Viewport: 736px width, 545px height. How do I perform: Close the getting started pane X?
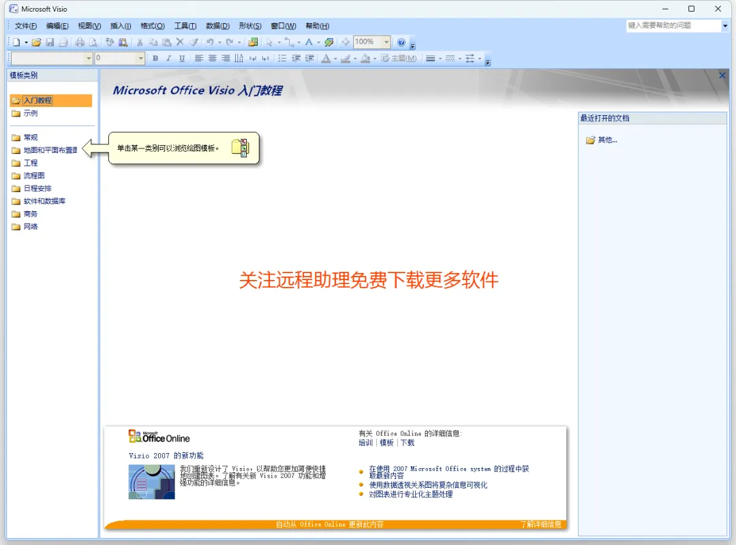[722, 75]
